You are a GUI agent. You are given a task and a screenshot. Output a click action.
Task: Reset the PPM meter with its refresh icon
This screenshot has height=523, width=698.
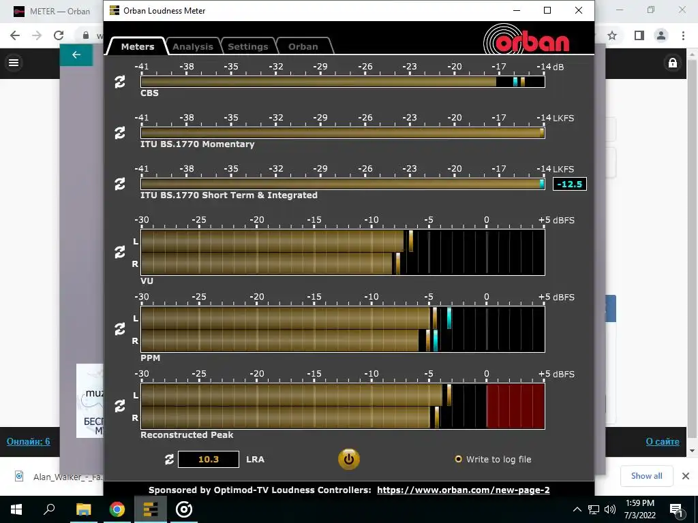(120, 329)
